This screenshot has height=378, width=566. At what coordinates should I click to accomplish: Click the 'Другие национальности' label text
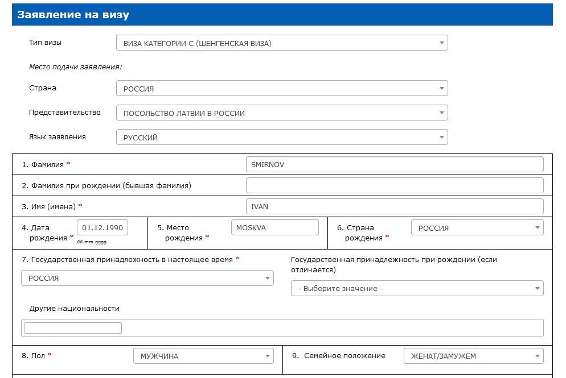tap(75, 308)
